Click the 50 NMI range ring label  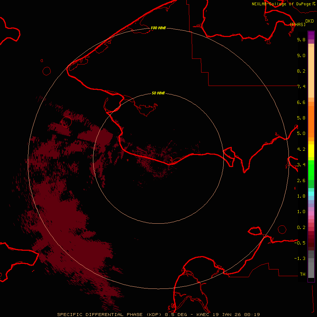coord(158,93)
